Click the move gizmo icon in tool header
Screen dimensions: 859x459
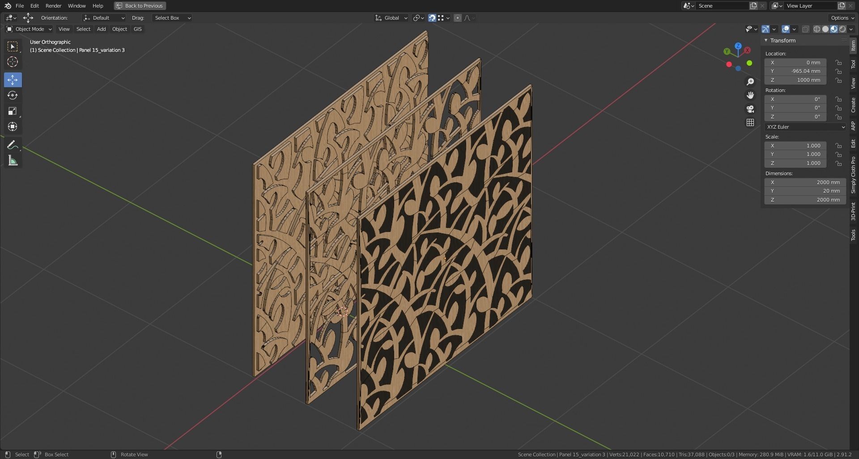coord(28,18)
